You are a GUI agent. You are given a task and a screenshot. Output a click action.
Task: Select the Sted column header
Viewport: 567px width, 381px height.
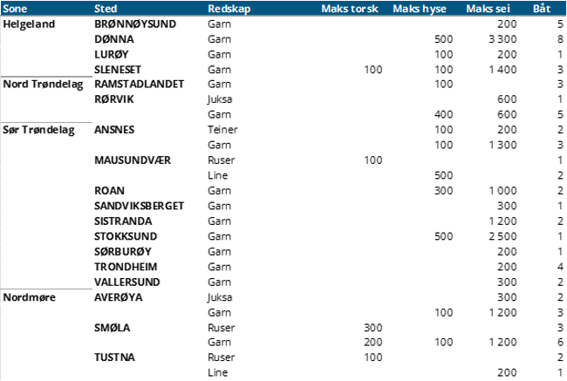(106, 9)
